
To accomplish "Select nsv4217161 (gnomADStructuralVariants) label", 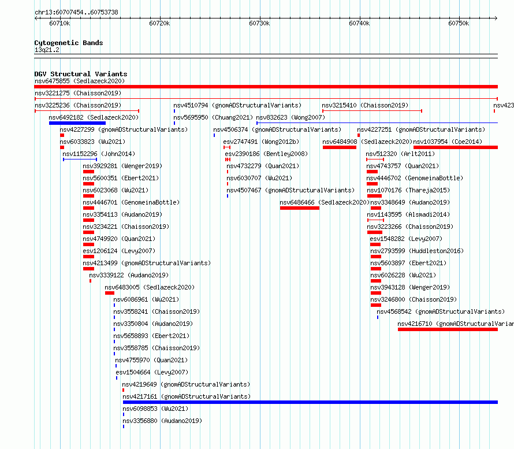I will click(187, 396).
